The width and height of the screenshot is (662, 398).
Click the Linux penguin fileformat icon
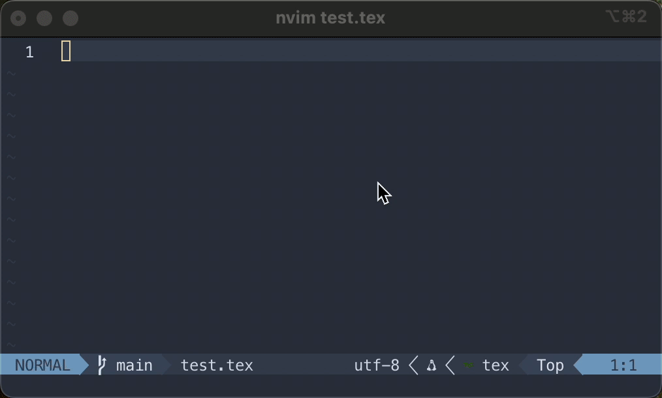(431, 365)
